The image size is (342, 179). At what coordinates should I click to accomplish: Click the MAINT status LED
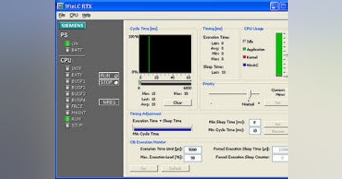pyautogui.click(x=67, y=113)
